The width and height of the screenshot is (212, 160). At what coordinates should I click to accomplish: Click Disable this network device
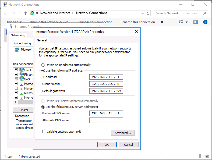click(x=49, y=22)
